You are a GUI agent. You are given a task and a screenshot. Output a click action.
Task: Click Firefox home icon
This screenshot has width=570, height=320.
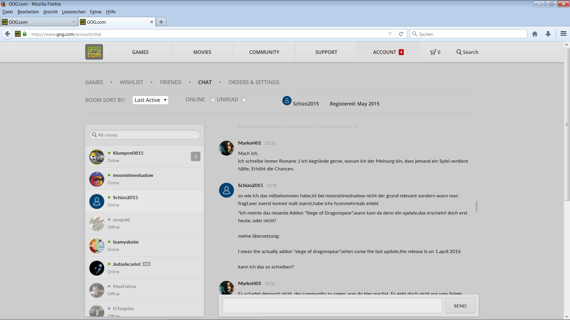click(x=535, y=34)
